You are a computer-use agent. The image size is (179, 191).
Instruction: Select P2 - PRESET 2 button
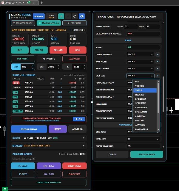49,59
